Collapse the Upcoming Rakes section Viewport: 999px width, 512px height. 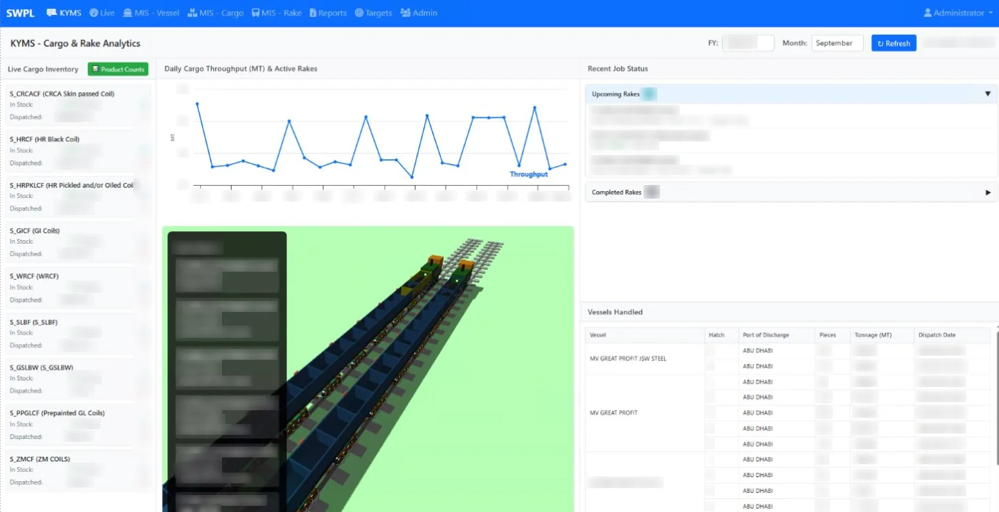[792, 94]
